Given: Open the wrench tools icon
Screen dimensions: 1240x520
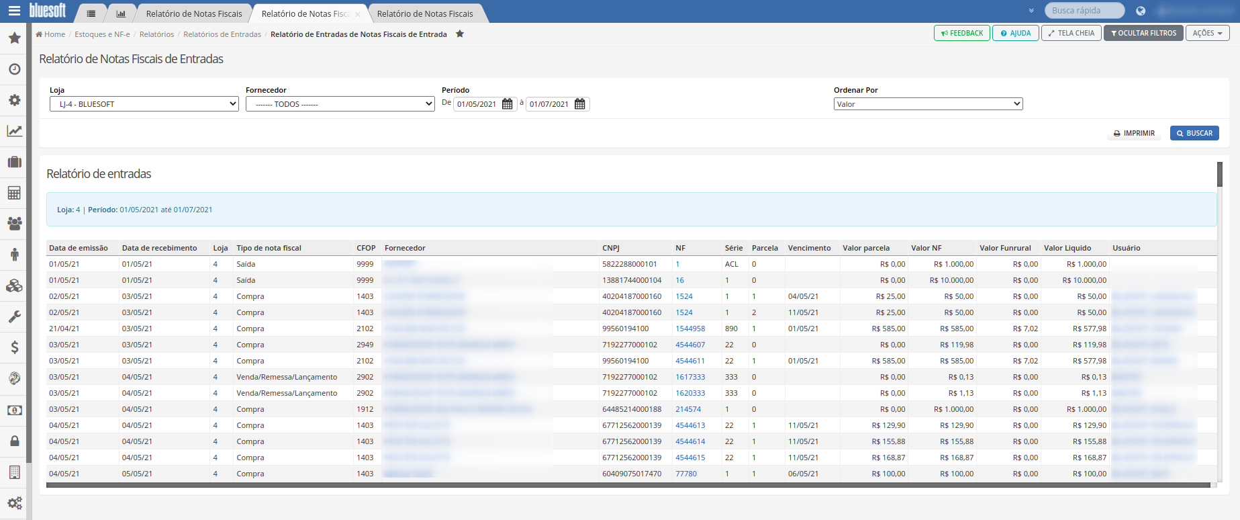Looking at the screenshot, I should pos(14,316).
